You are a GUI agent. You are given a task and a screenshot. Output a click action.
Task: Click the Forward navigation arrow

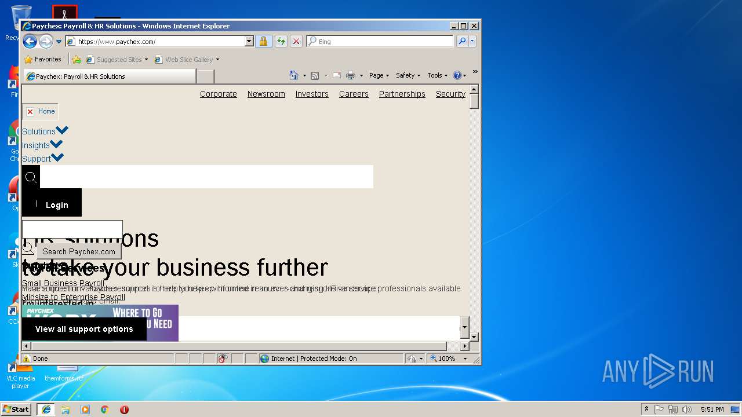[46, 41]
